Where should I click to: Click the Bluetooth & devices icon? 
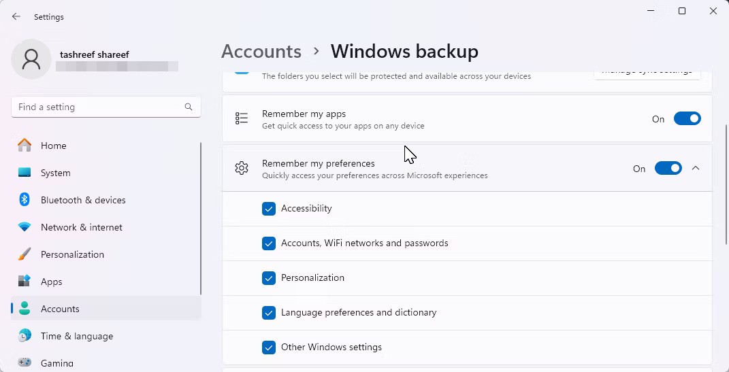pos(25,200)
